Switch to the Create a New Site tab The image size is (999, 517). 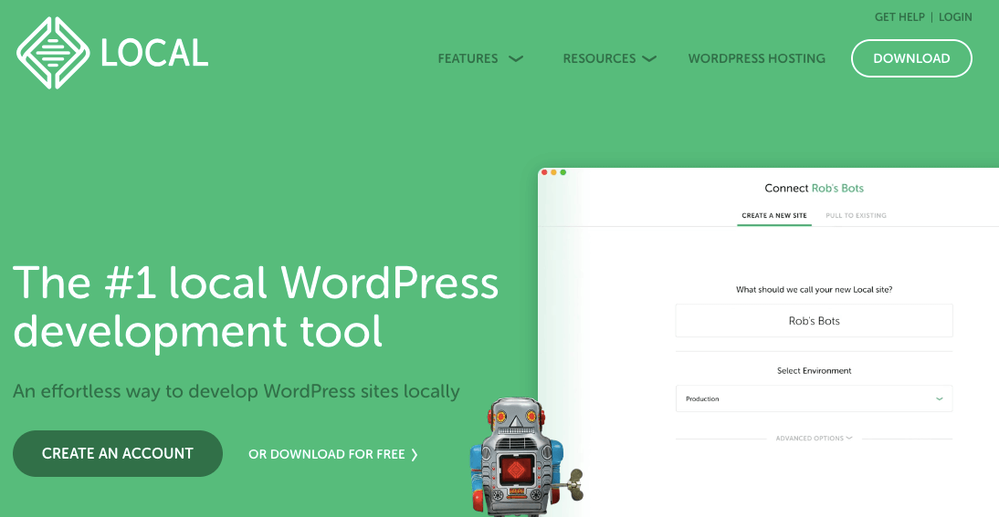point(773,216)
